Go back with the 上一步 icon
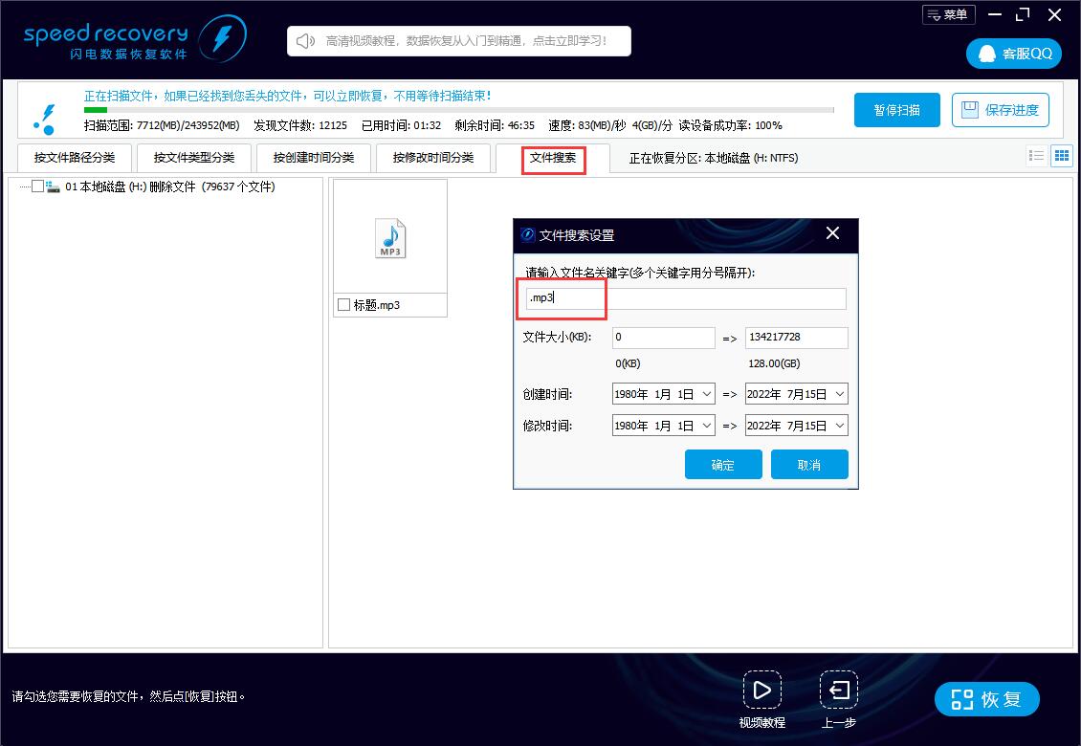This screenshot has width=1081, height=746. click(838, 691)
